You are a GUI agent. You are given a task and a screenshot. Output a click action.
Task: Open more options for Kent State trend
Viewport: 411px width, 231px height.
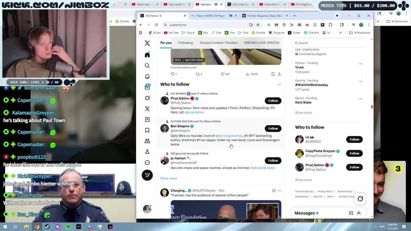(361, 99)
